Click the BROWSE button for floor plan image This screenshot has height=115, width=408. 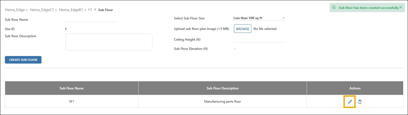[x=243, y=29]
